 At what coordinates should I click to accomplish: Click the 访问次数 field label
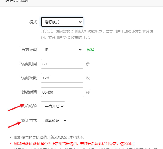coord(29,78)
